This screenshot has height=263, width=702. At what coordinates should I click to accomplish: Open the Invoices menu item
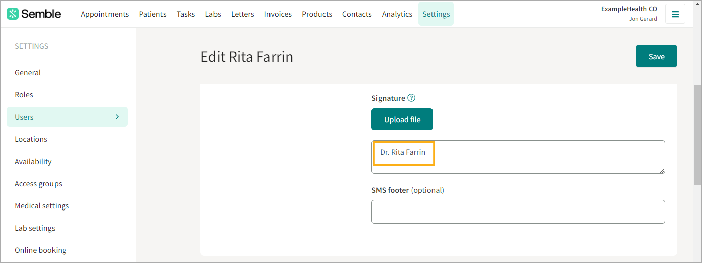(x=278, y=14)
